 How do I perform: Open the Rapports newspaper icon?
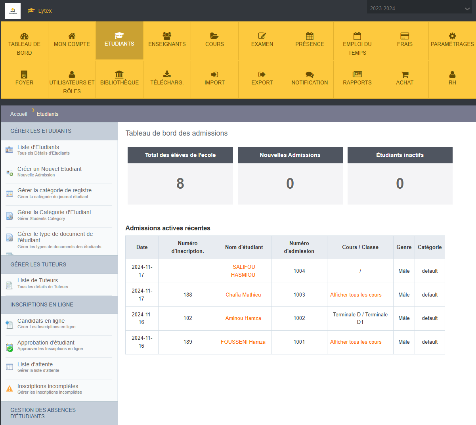coord(357,74)
